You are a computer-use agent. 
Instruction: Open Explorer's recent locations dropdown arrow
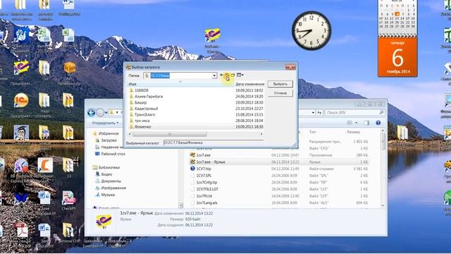106,113
